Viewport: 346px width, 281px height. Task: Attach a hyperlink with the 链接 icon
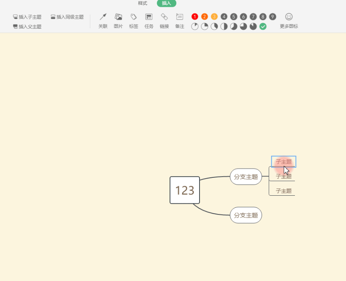[x=164, y=20]
